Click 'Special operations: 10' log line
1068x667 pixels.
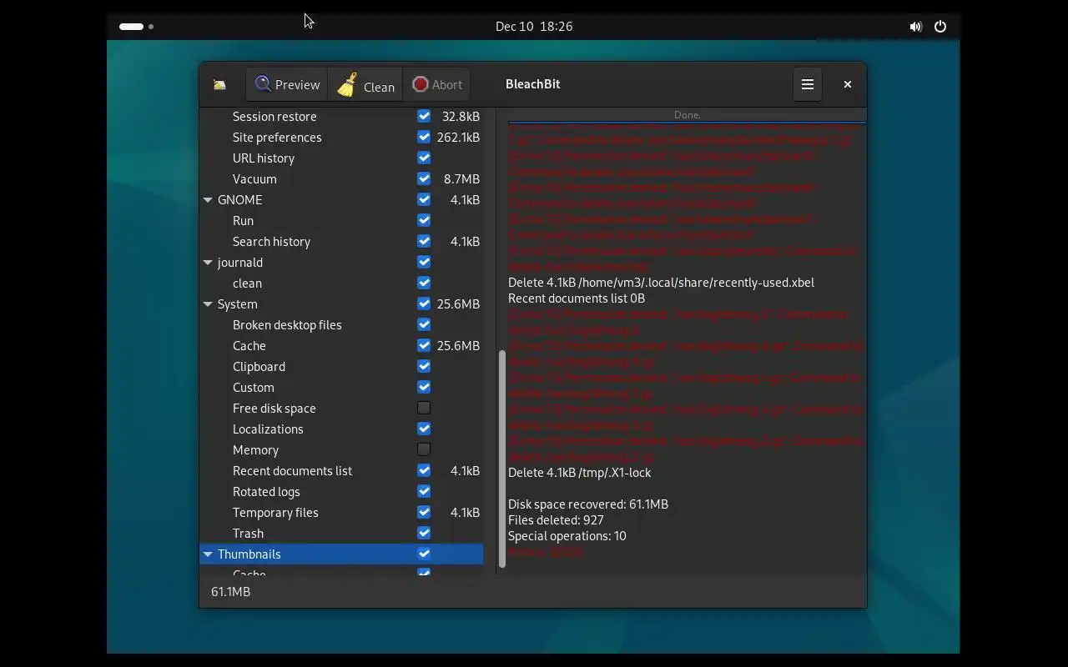[567, 536]
